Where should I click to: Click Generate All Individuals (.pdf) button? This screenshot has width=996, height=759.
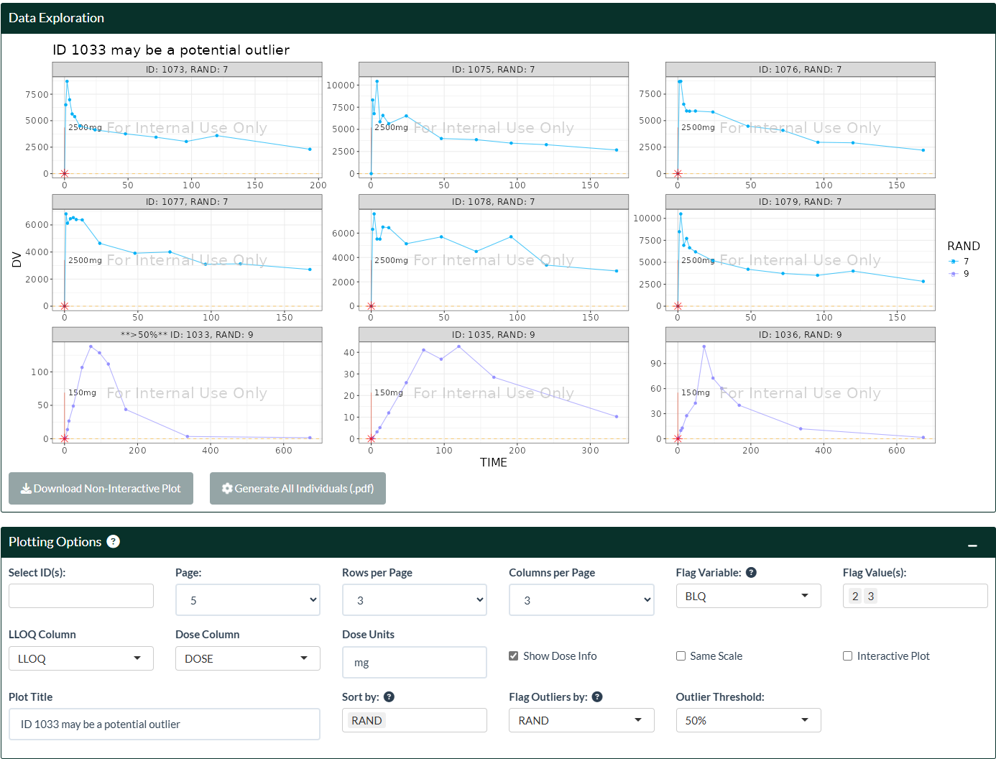(x=298, y=489)
